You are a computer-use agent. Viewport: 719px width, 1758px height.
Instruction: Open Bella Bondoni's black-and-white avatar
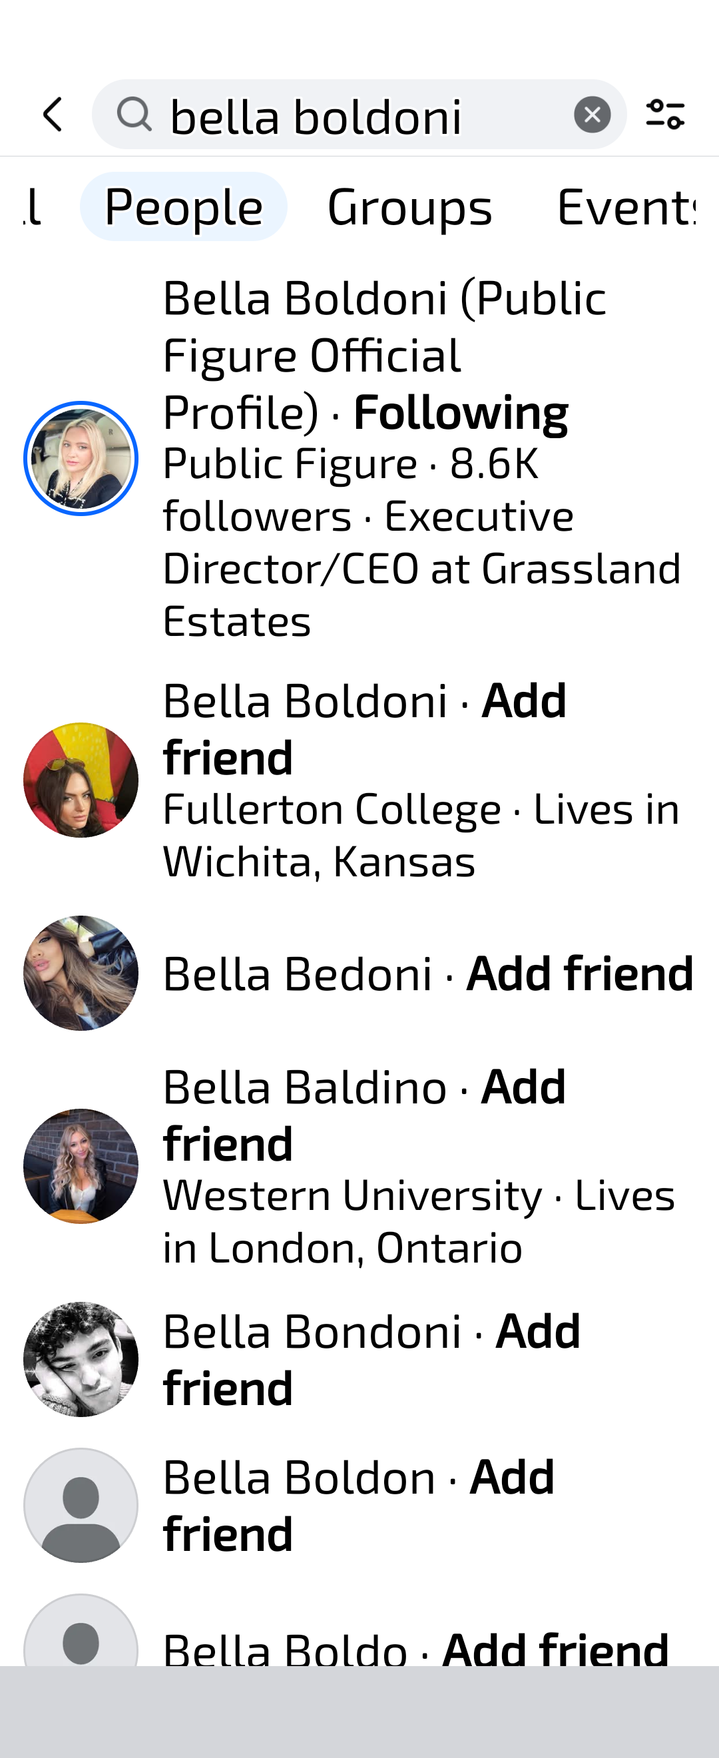[81, 1359]
